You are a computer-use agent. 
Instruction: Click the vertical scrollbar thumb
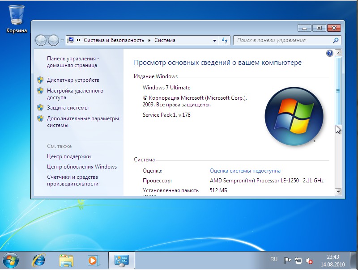[338, 91]
